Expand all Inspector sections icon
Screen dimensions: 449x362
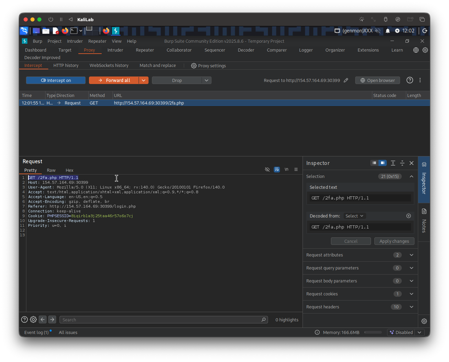393,163
